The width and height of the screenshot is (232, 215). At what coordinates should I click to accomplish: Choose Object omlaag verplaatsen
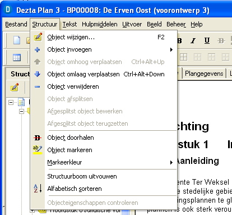pyautogui.click(x=104, y=74)
